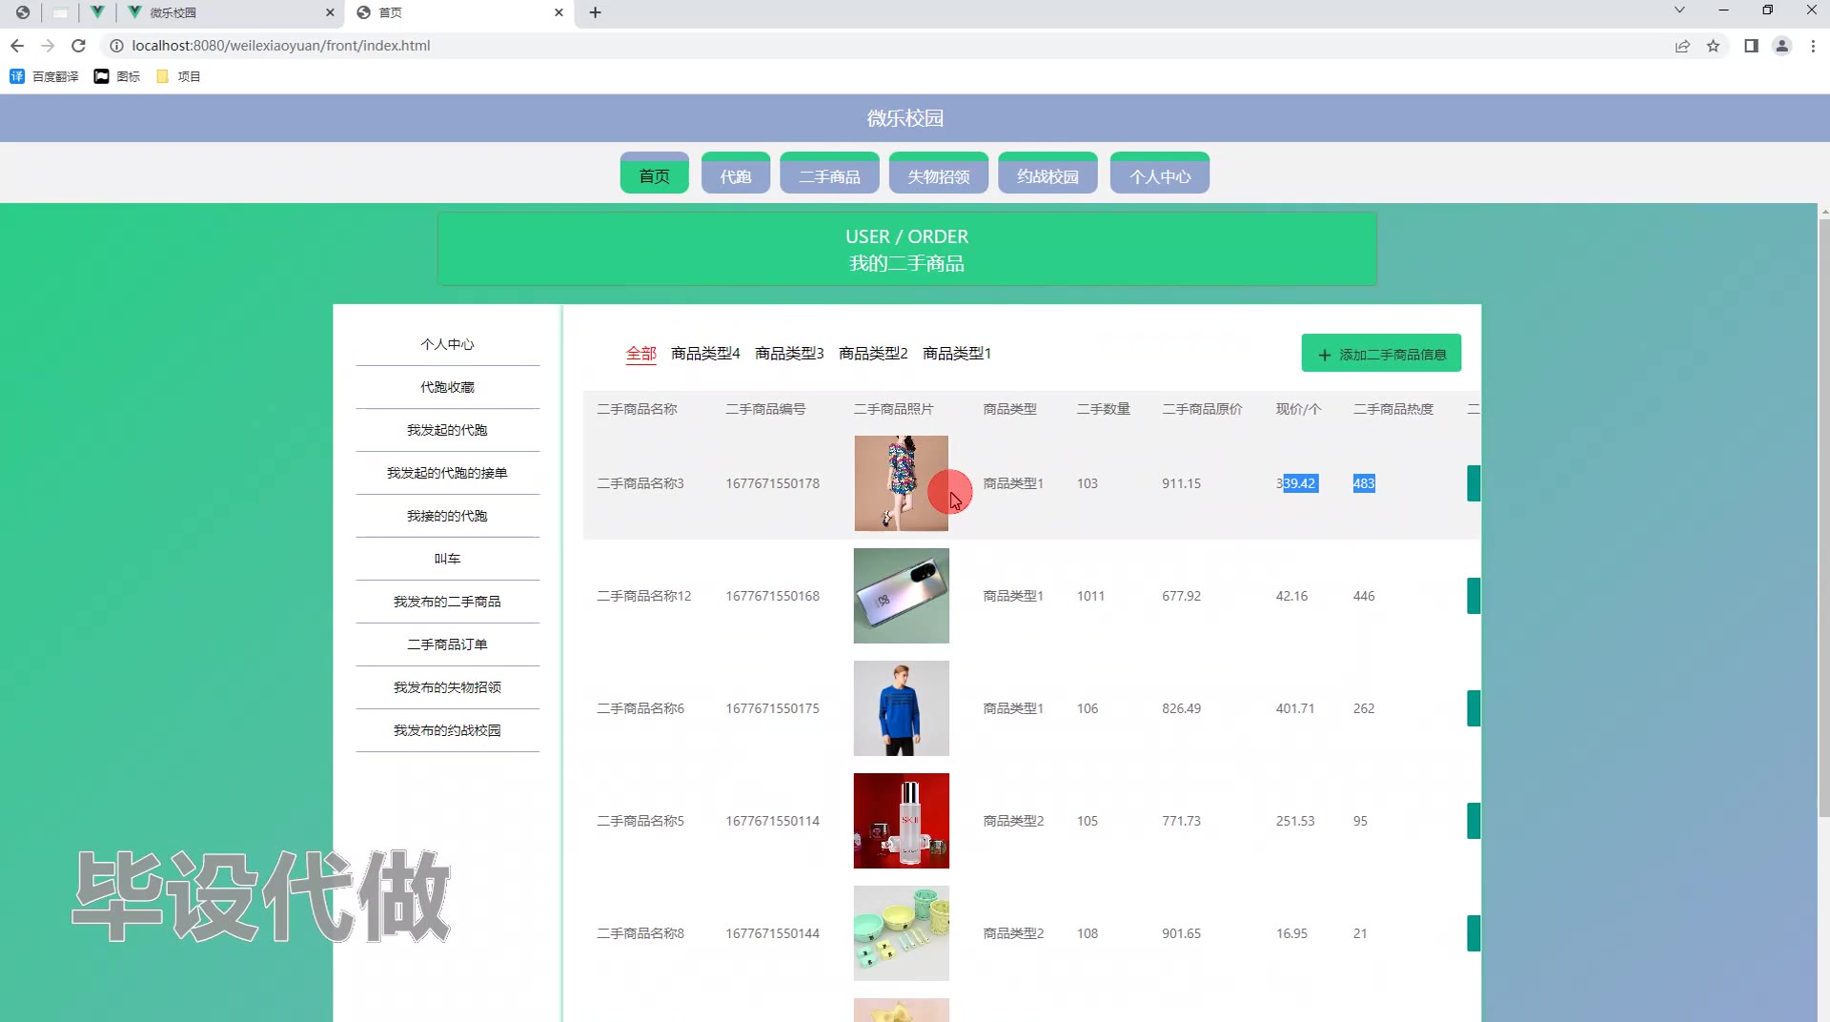This screenshot has width=1830, height=1022.
Task: Filter by 商品类型4
Action: 705,354
